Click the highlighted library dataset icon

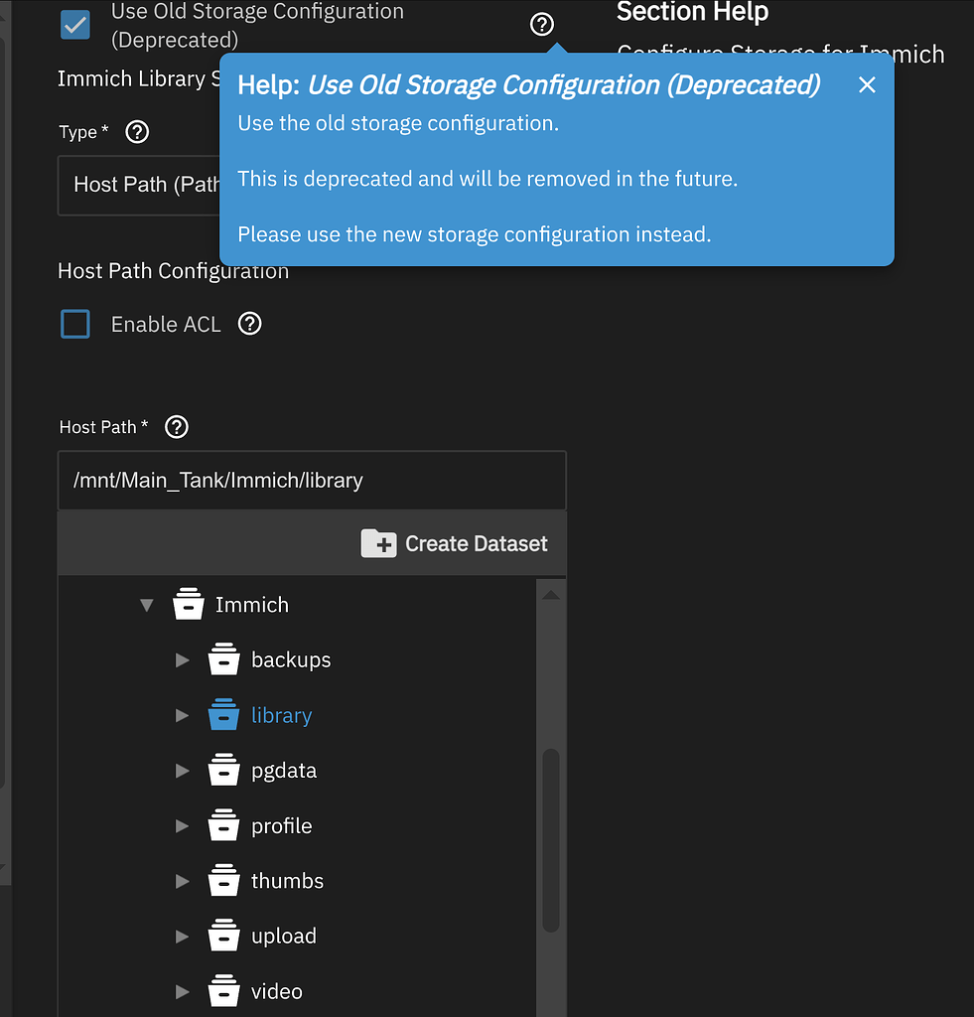[224, 714]
